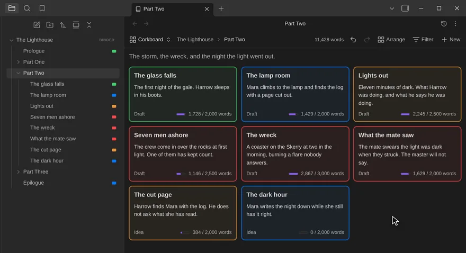Open the Lights out card
This screenshot has height=253, width=466.
click(407, 94)
